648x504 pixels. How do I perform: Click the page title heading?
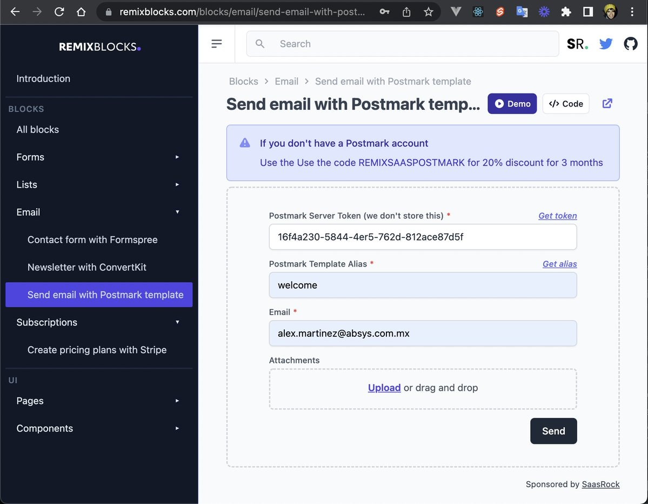[353, 104]
